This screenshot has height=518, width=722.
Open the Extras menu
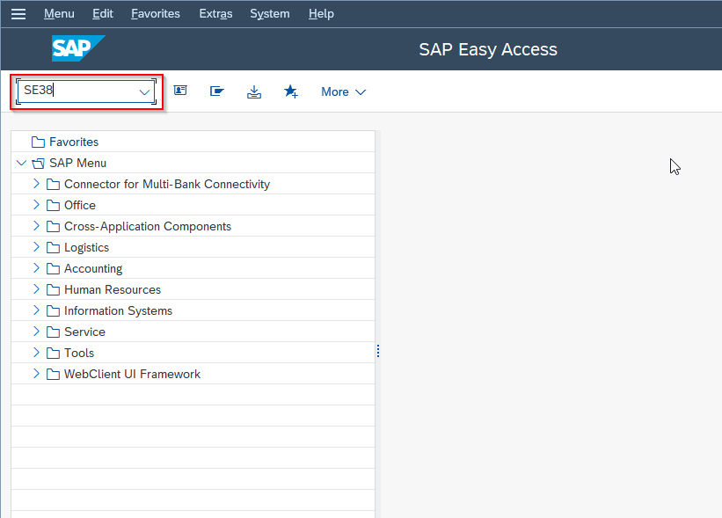pyautogui.click(x=215, y=14)
